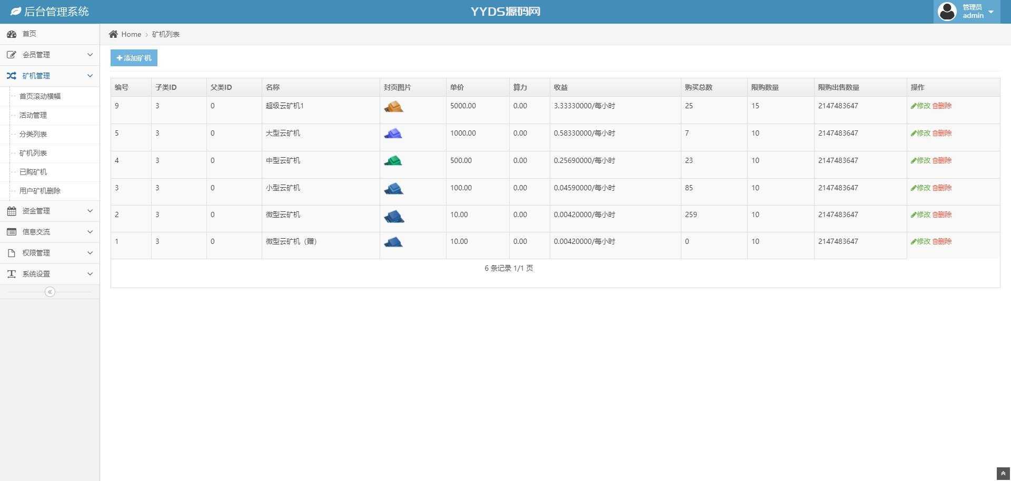Expand the 权限管理 menu chevron
This screenshot has height=481, width=1011.
(90, 253)
